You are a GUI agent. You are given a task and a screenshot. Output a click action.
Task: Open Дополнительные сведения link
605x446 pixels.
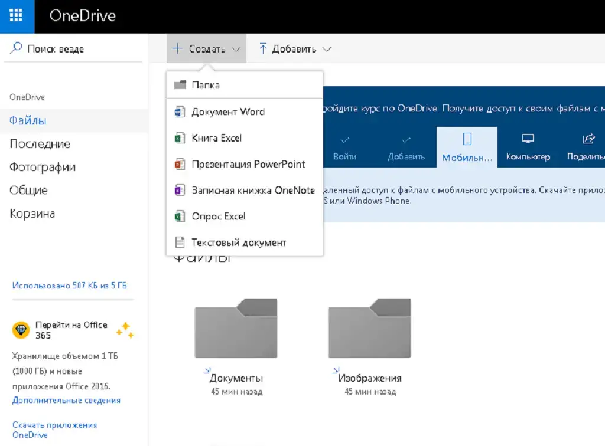(66, 400)
